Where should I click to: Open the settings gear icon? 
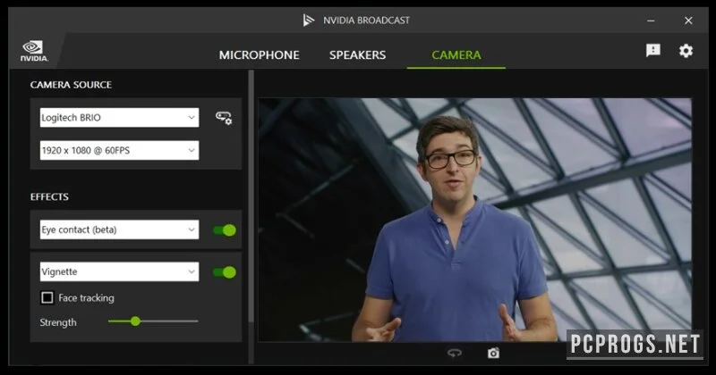686,51
